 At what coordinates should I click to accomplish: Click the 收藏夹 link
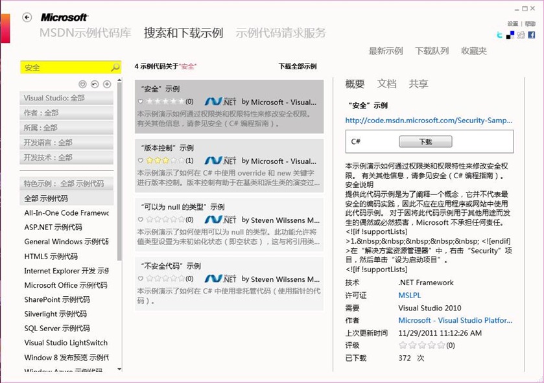click(474, 51)
